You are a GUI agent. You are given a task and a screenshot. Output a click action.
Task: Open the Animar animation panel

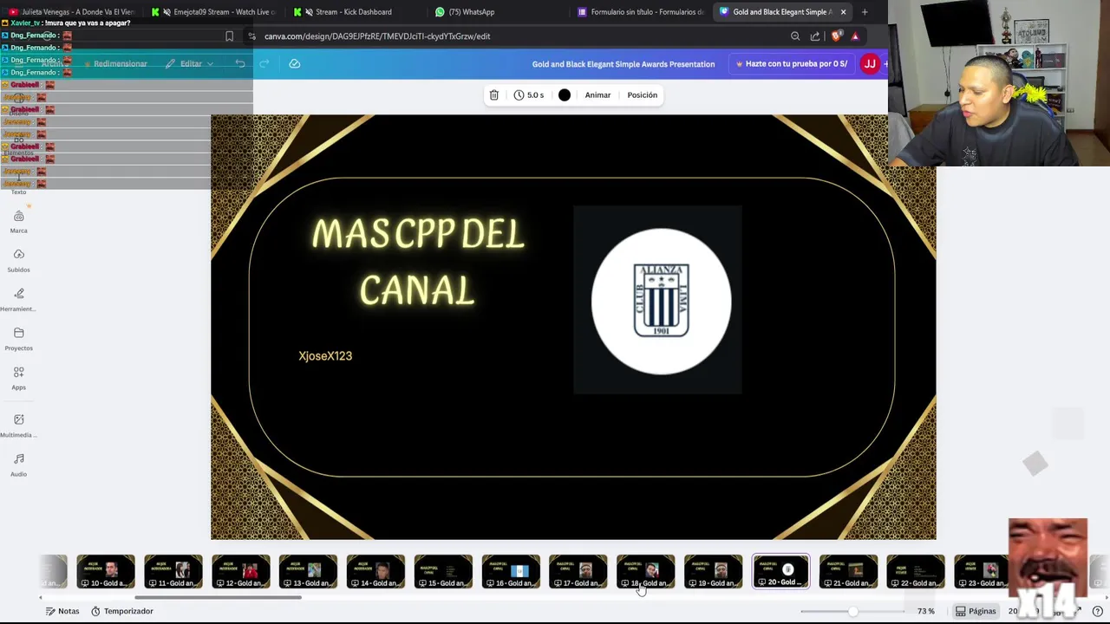click(597, 95)
